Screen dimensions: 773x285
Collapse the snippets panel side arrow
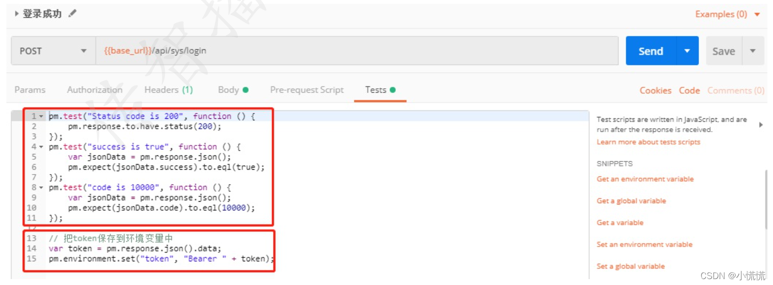click(x=761, y=125)
